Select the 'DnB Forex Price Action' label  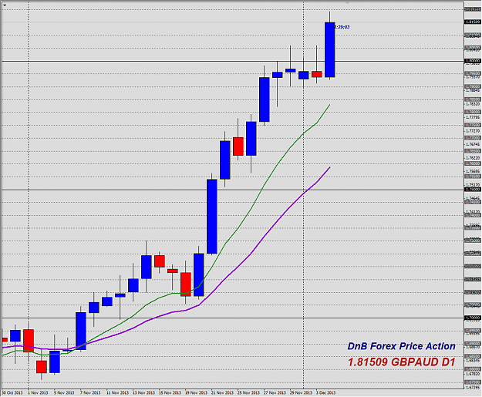tap(402, 346)
